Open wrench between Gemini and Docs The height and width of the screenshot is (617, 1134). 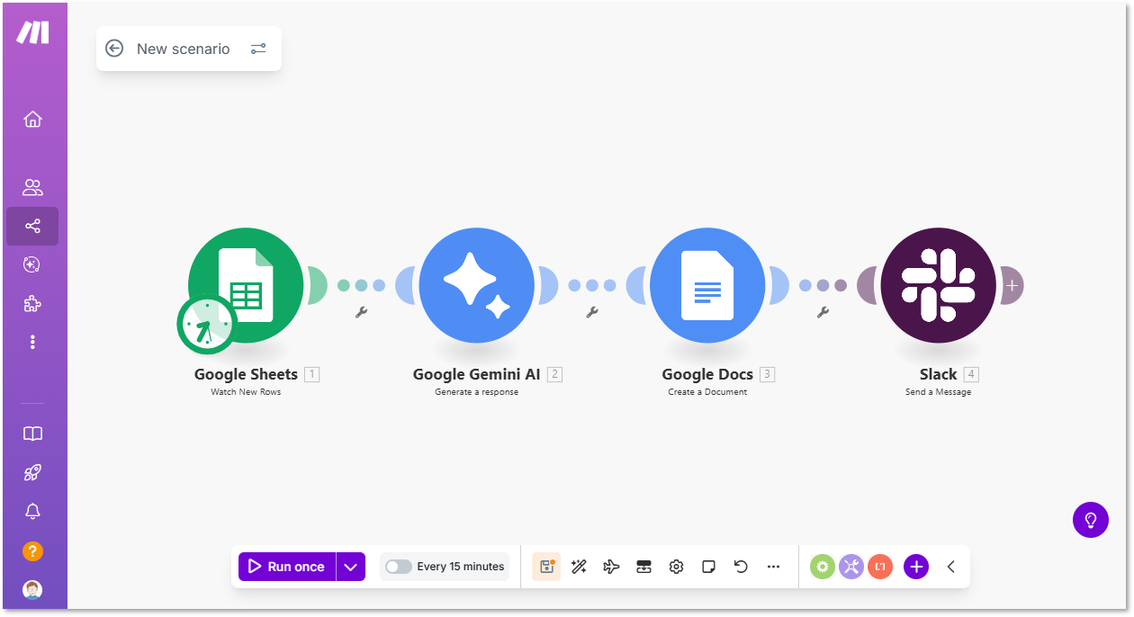592,312
